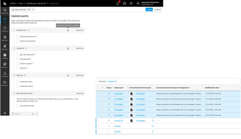Navigate to Parts breadcrumb
Image resolution: width=241 pixels, height=139 pixels.
click(21, 4)
